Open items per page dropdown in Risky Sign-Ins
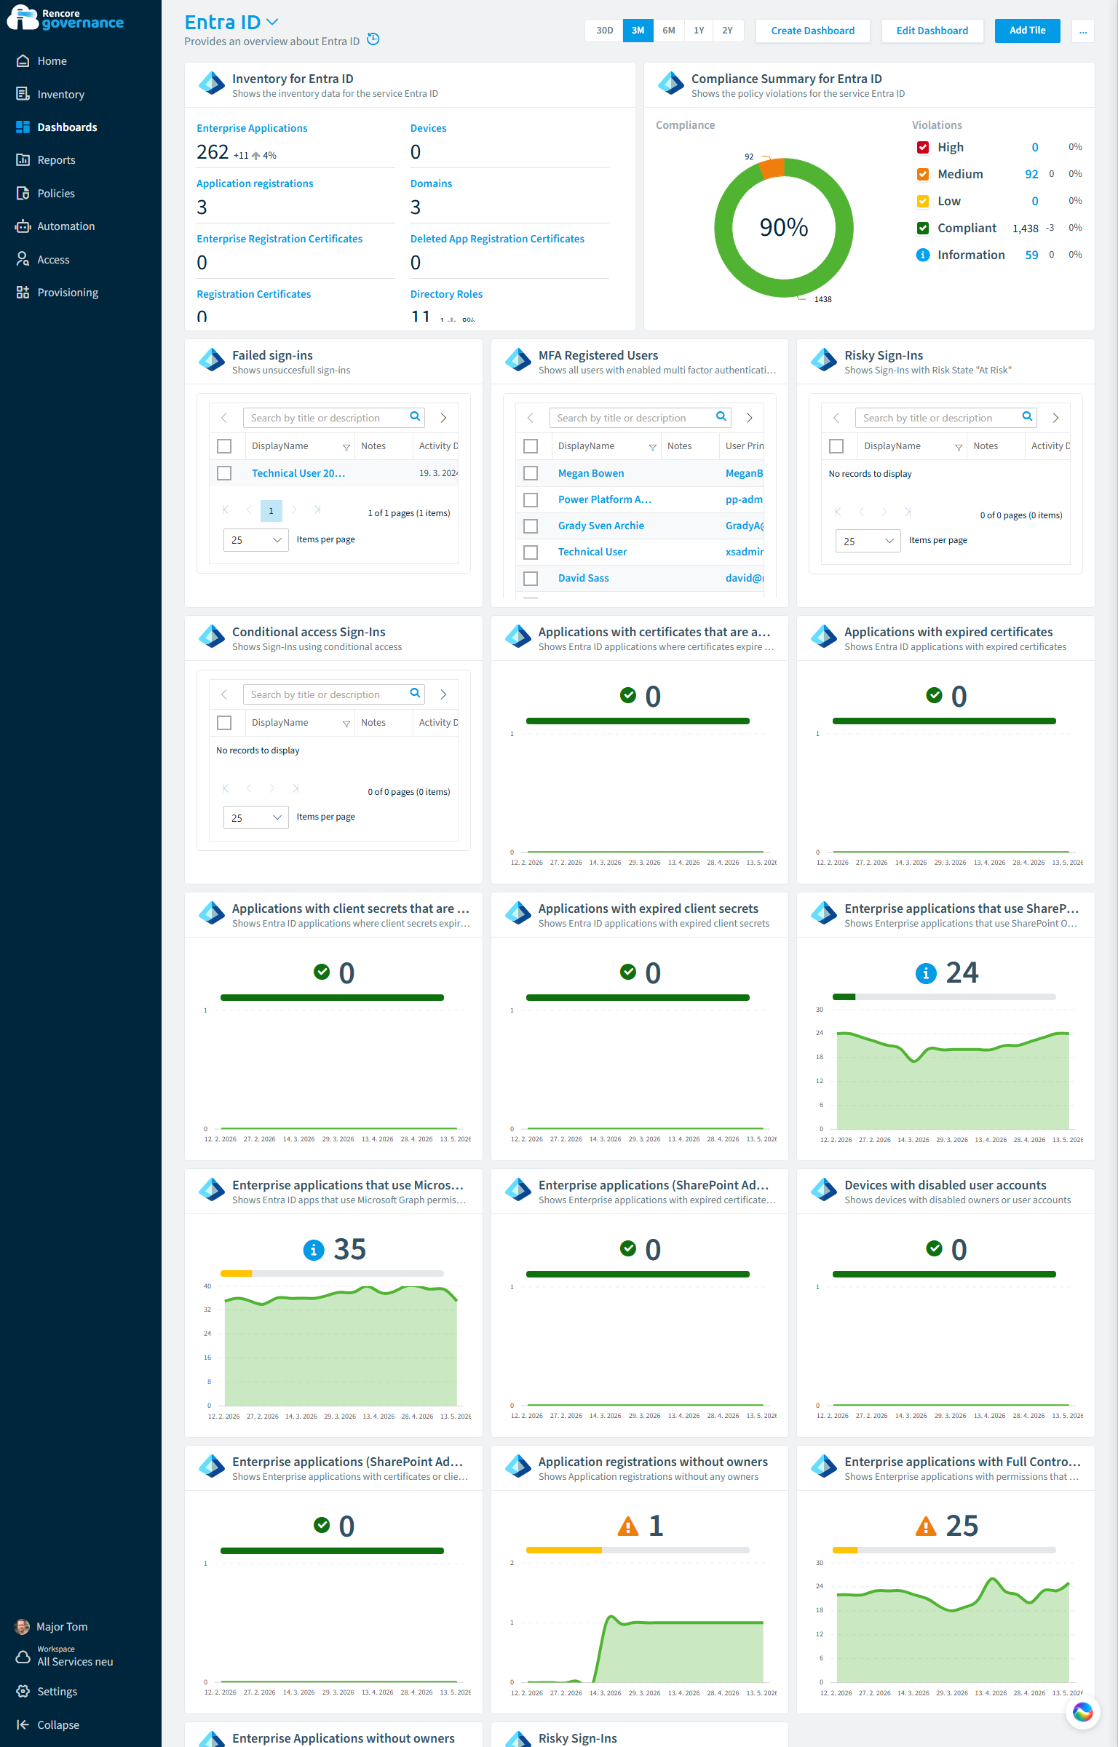 pyautogui.click(x=868, y=541)
